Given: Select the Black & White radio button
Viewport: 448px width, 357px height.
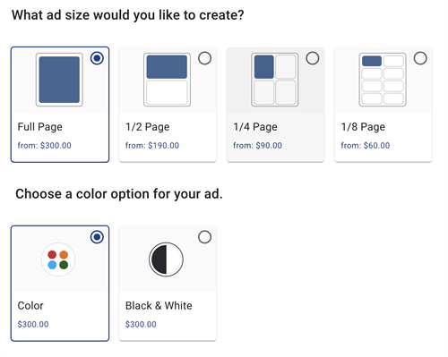Looking at the screenshot, I should (x=205, y=237).
